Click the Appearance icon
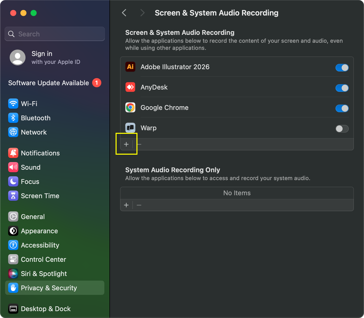The width and height of the screenshot is (364, 318). click(13, 231)
